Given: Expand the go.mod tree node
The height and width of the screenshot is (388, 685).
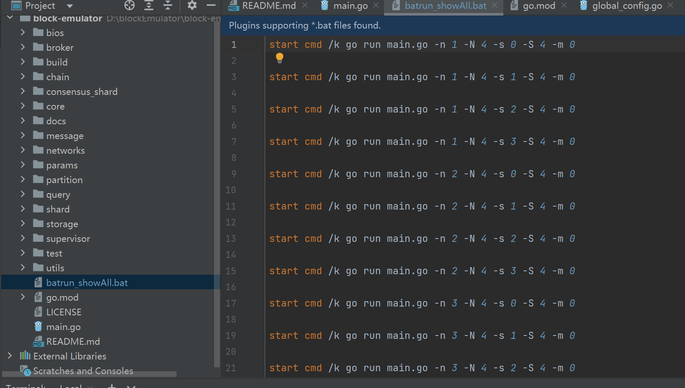Looking at the screenshot, I should pos(23,297).
